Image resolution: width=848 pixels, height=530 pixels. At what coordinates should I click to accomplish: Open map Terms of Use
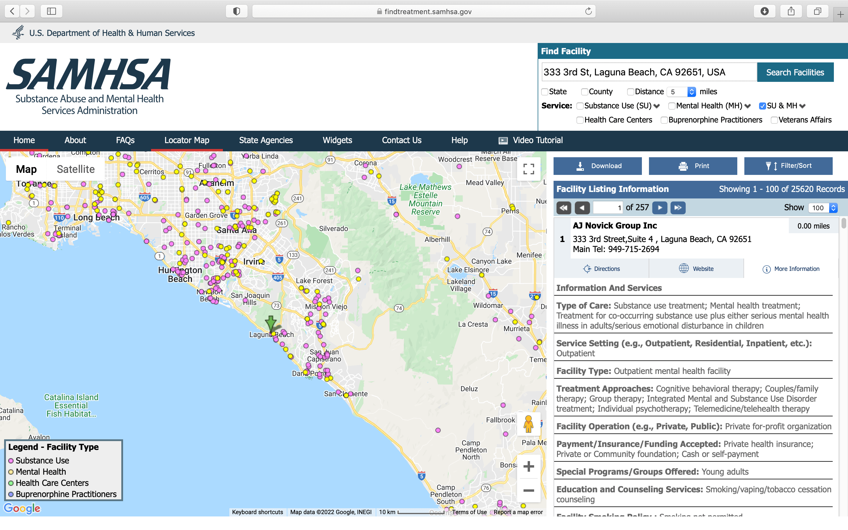point(469,512)
